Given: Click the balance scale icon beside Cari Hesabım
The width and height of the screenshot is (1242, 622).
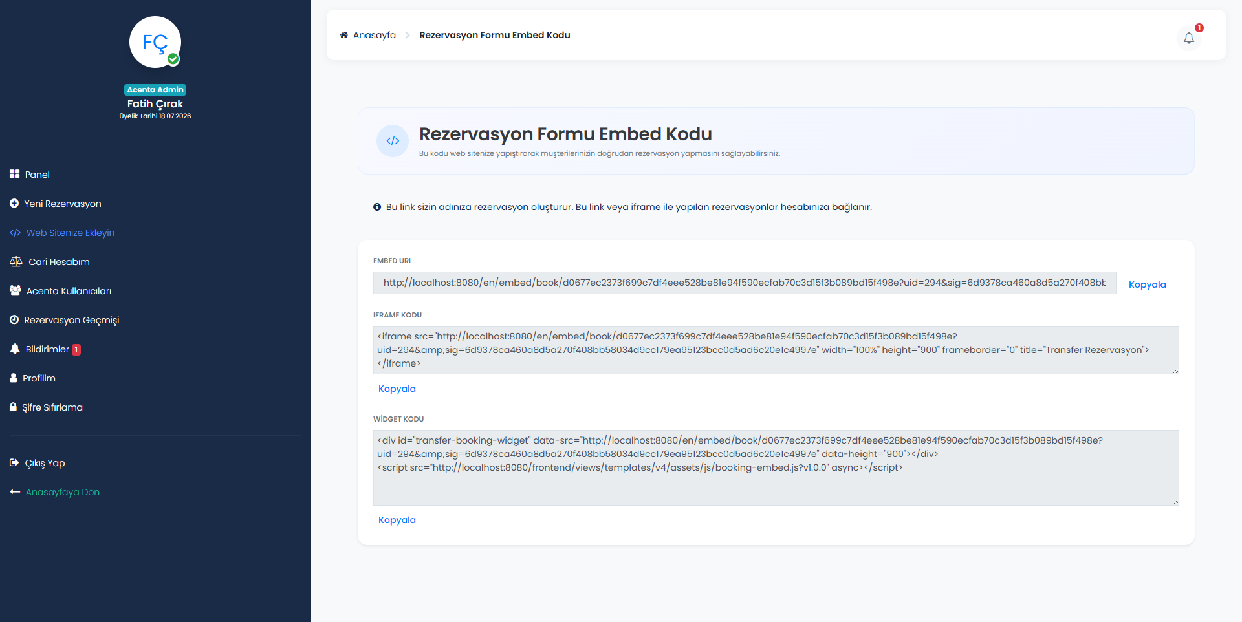Looking at the screenshot, I should [16, 261].
